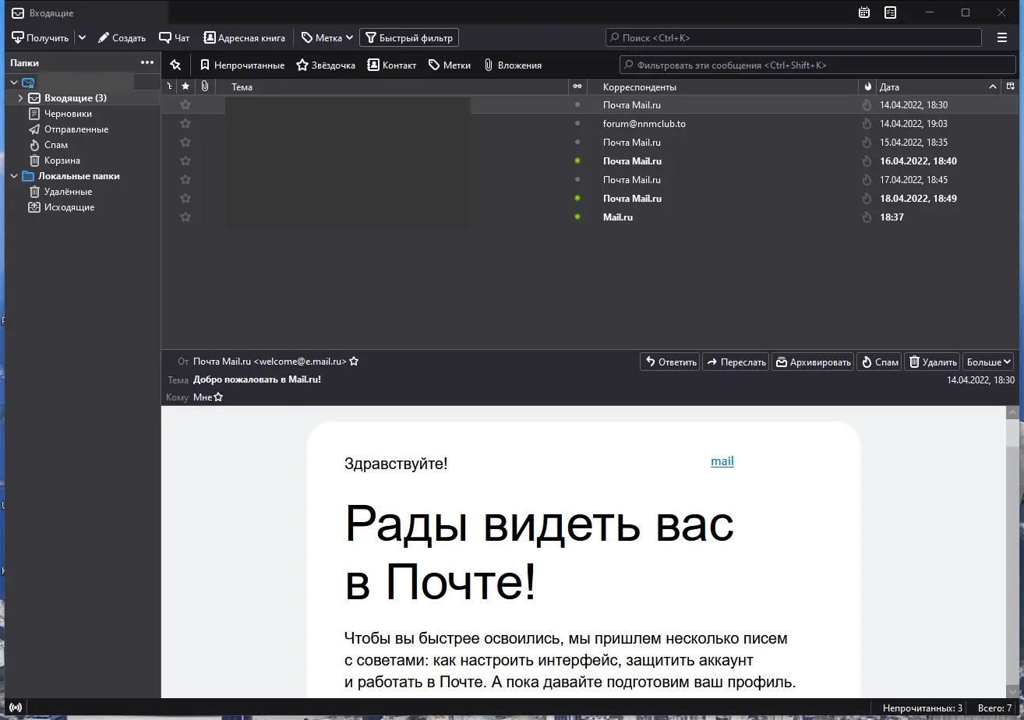Select the Черновики folder

(68, 114)
